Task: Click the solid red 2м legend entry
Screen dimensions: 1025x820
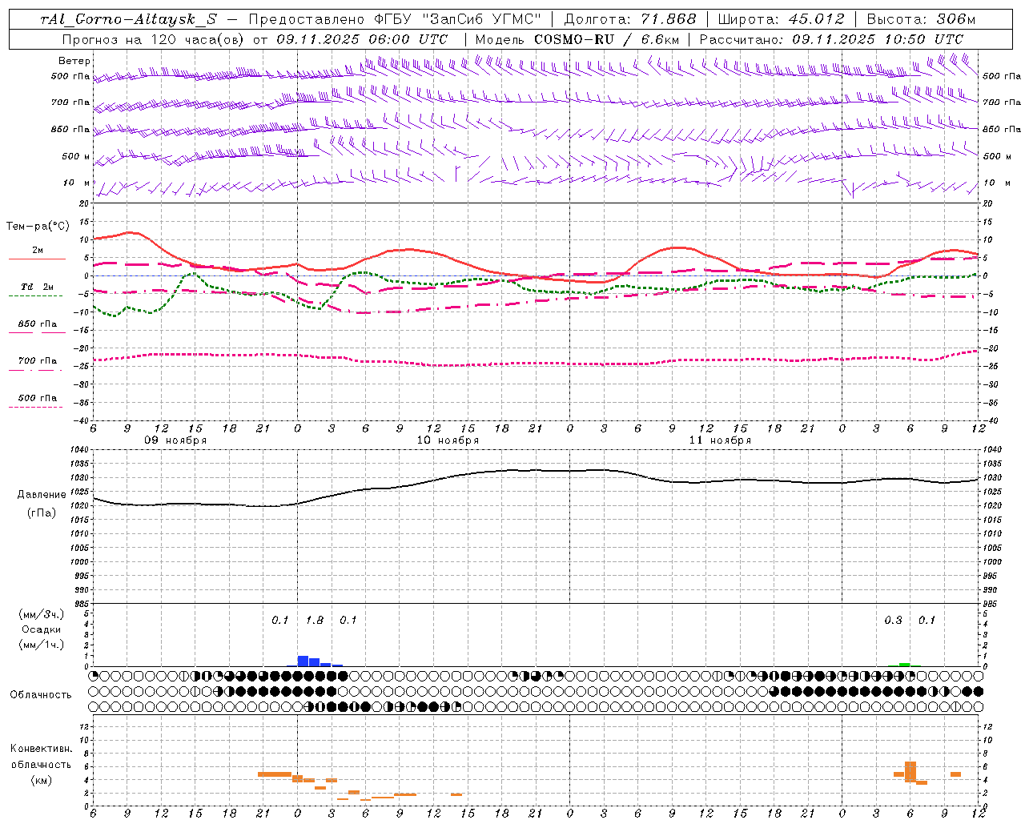Action: pos(38,253)
